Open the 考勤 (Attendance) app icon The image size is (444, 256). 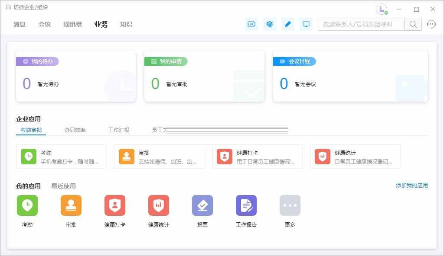click(x=27, y=205)
